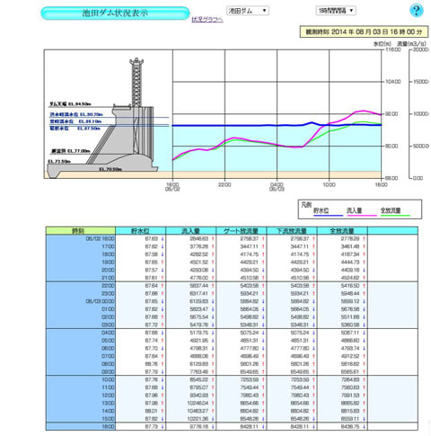This screenshot has width=431, height=436.
Task: Click up arrow beside 05:00 water level
Action: [x=163, y=341]
